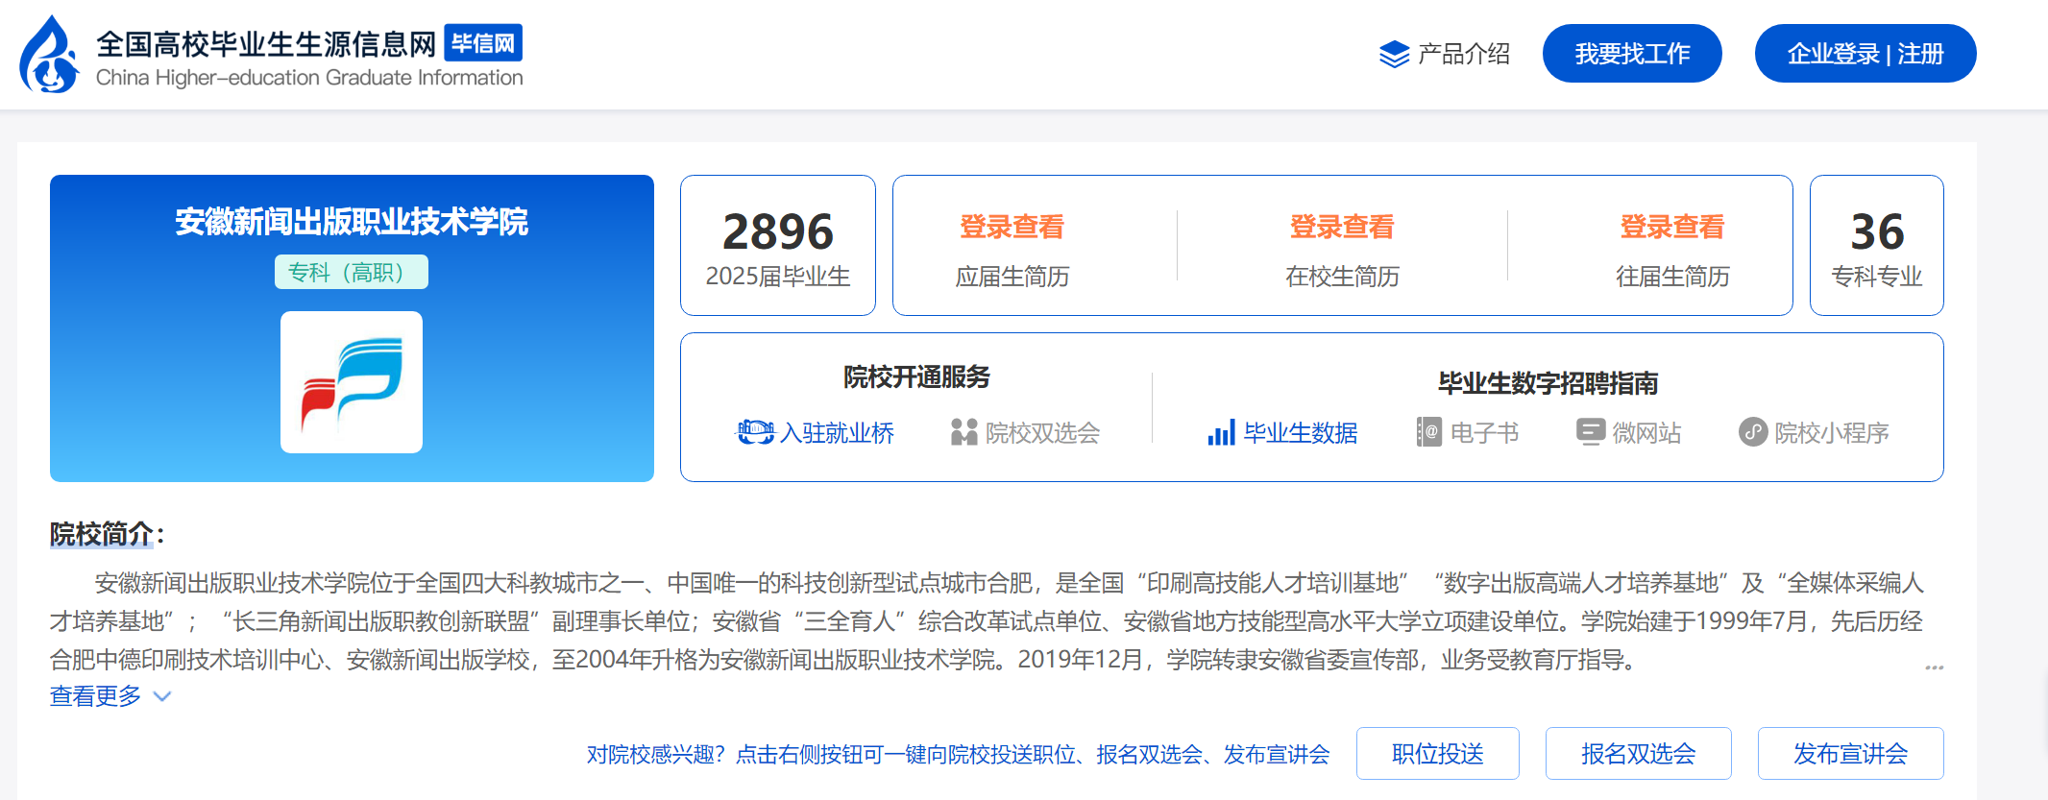Click the 应届生简历 label
The image size is (2048, 800).
tap(1012, 277)
